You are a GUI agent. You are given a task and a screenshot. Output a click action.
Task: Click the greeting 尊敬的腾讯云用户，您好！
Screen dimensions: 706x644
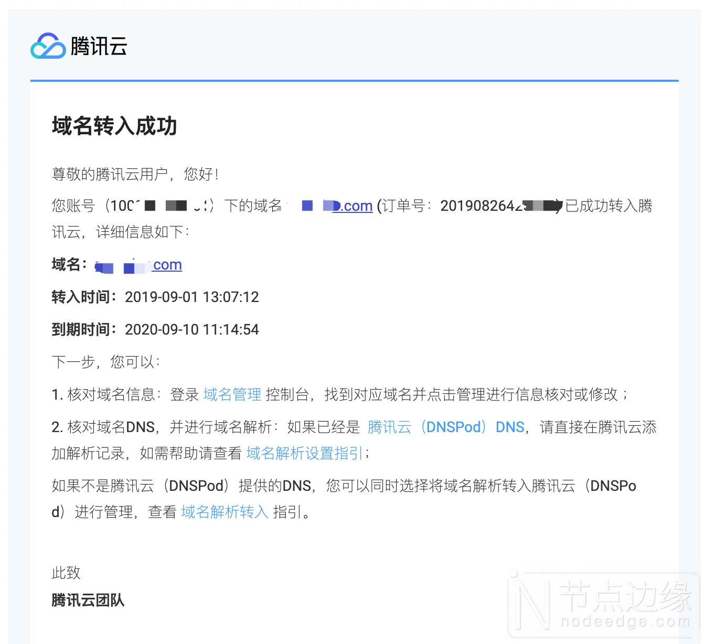coord(136,174)
